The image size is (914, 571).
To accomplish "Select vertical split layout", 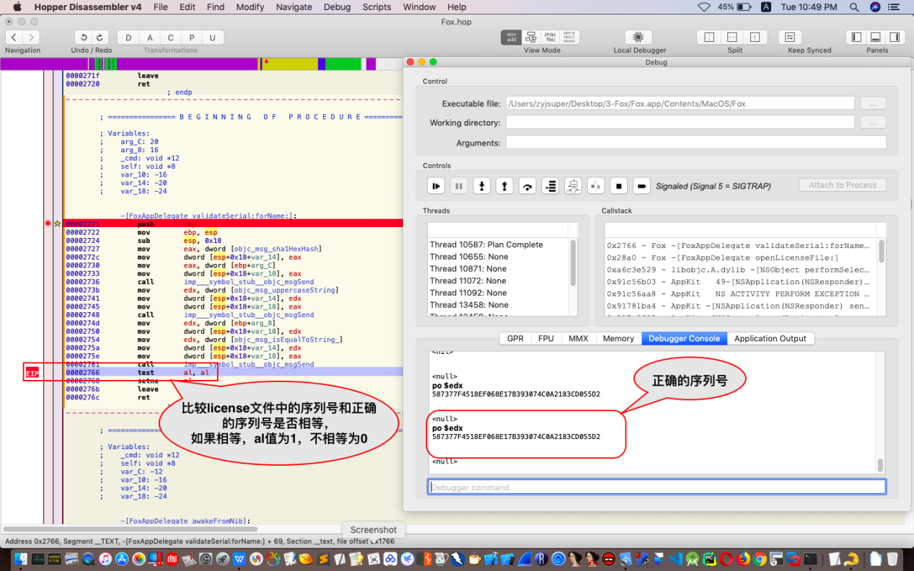I will (x=709, y=37).
